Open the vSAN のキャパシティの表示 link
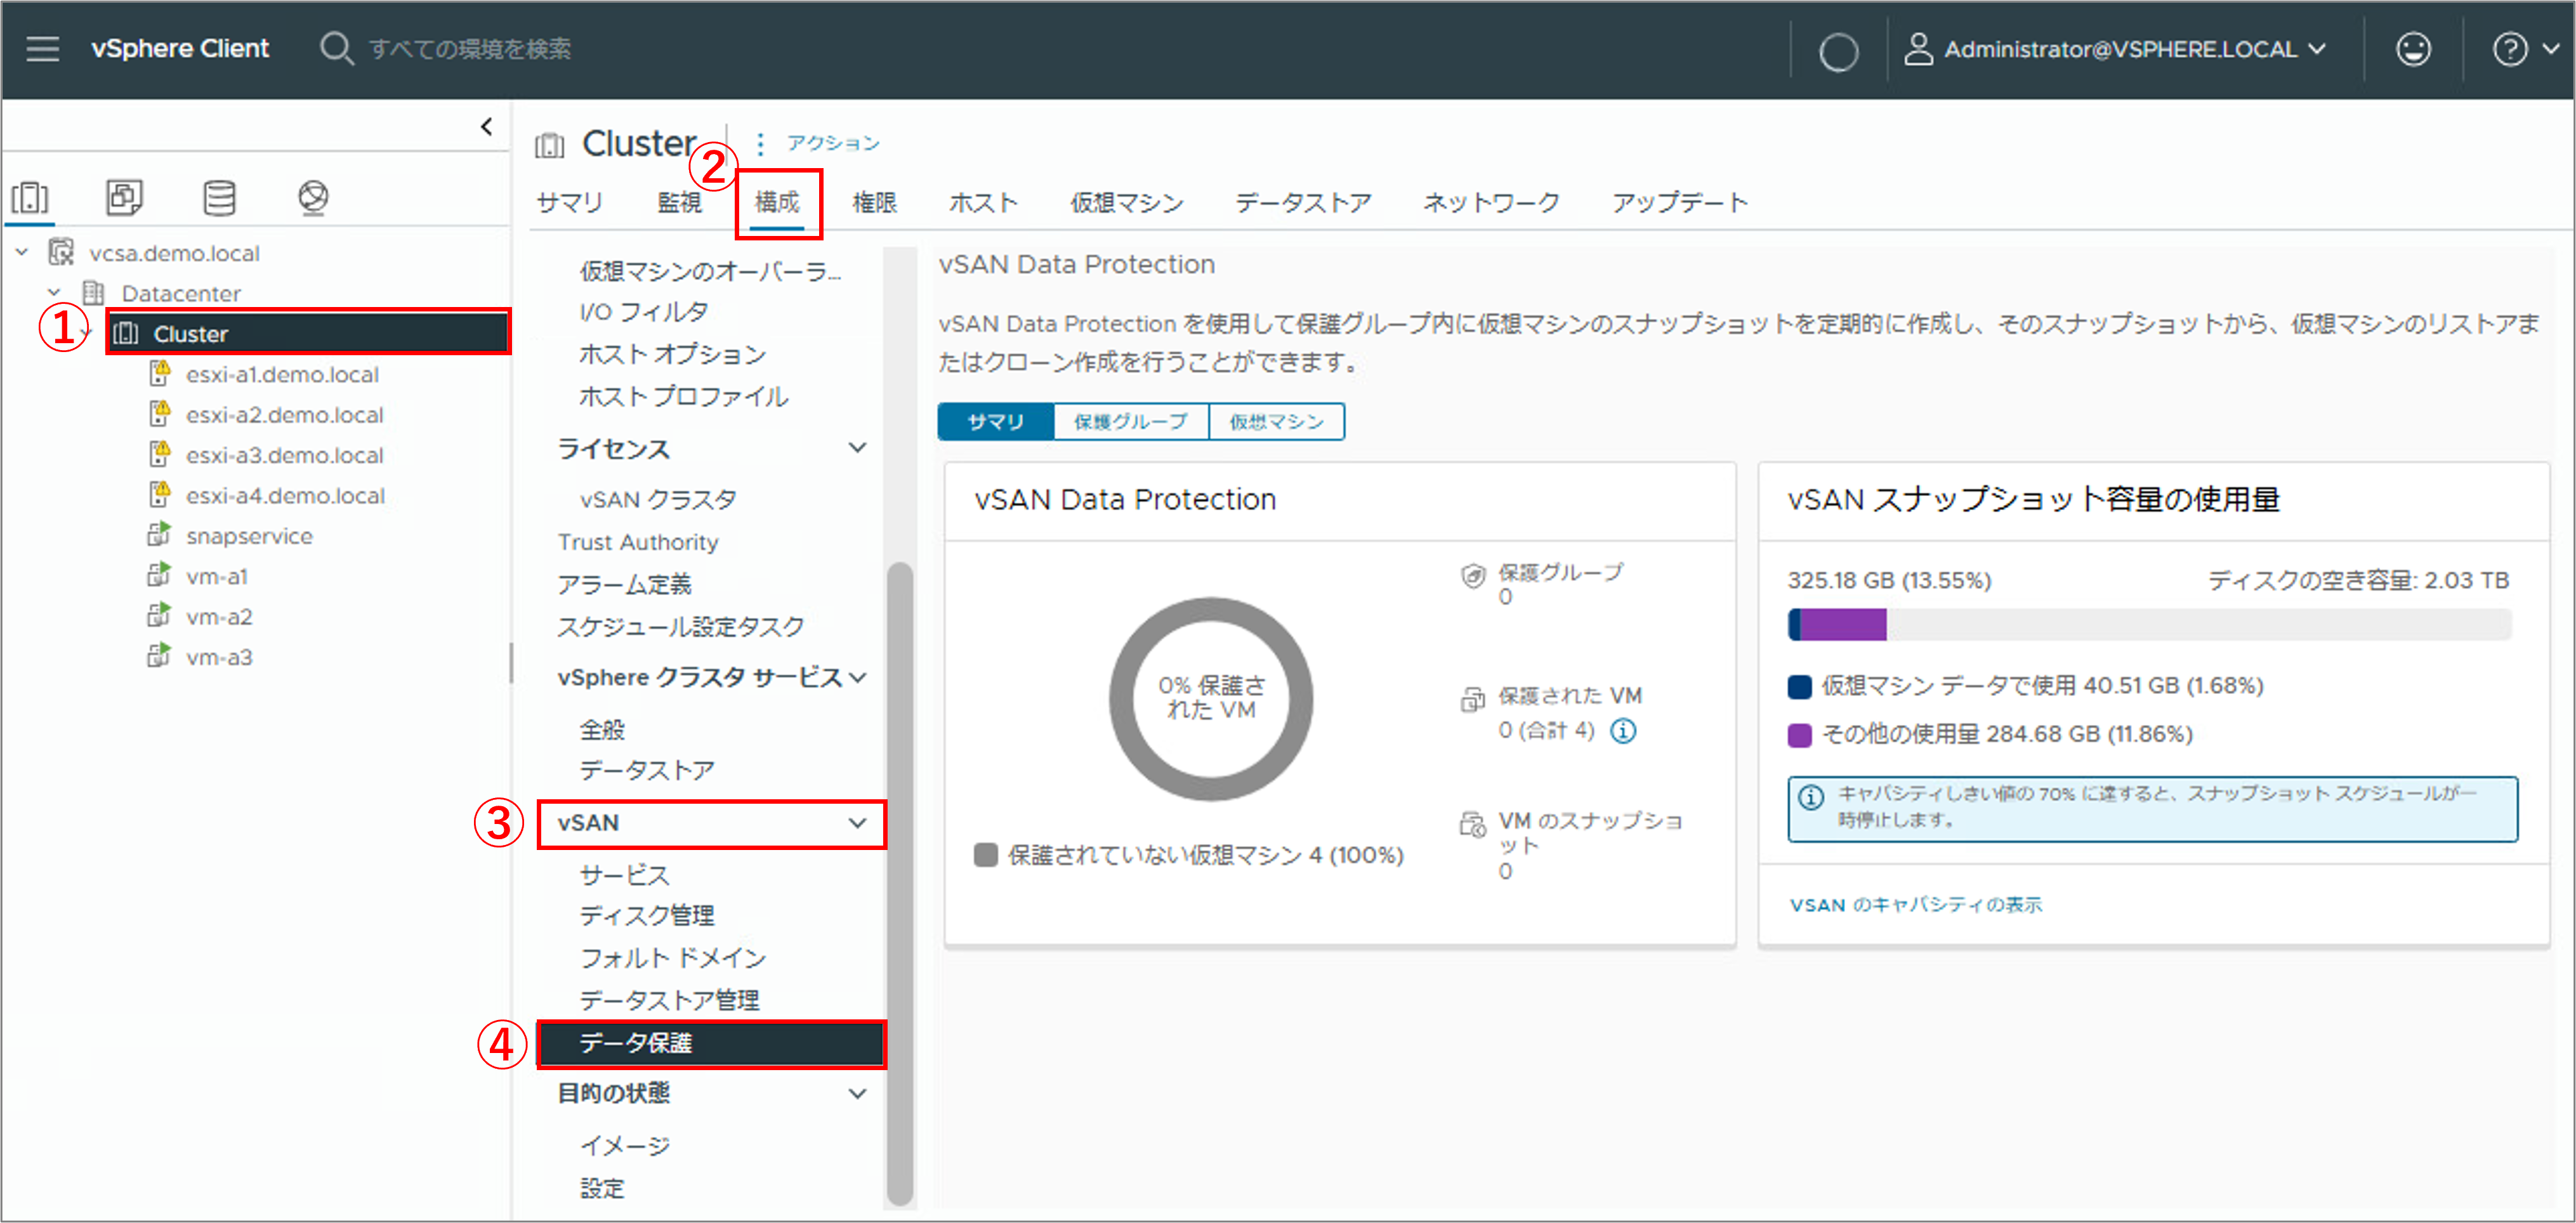This screenshot has width=2576, height=1223. click(x=1915, y=905)
